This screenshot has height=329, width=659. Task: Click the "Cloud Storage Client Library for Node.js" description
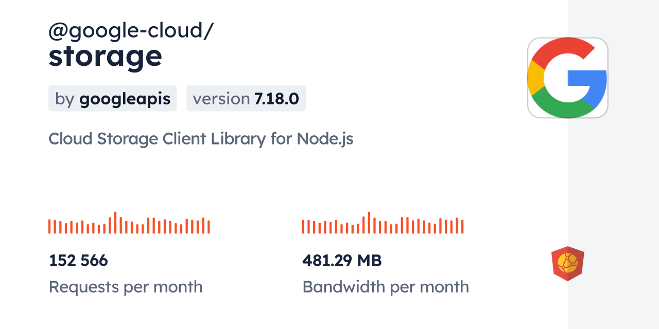[x=201, y=139]
